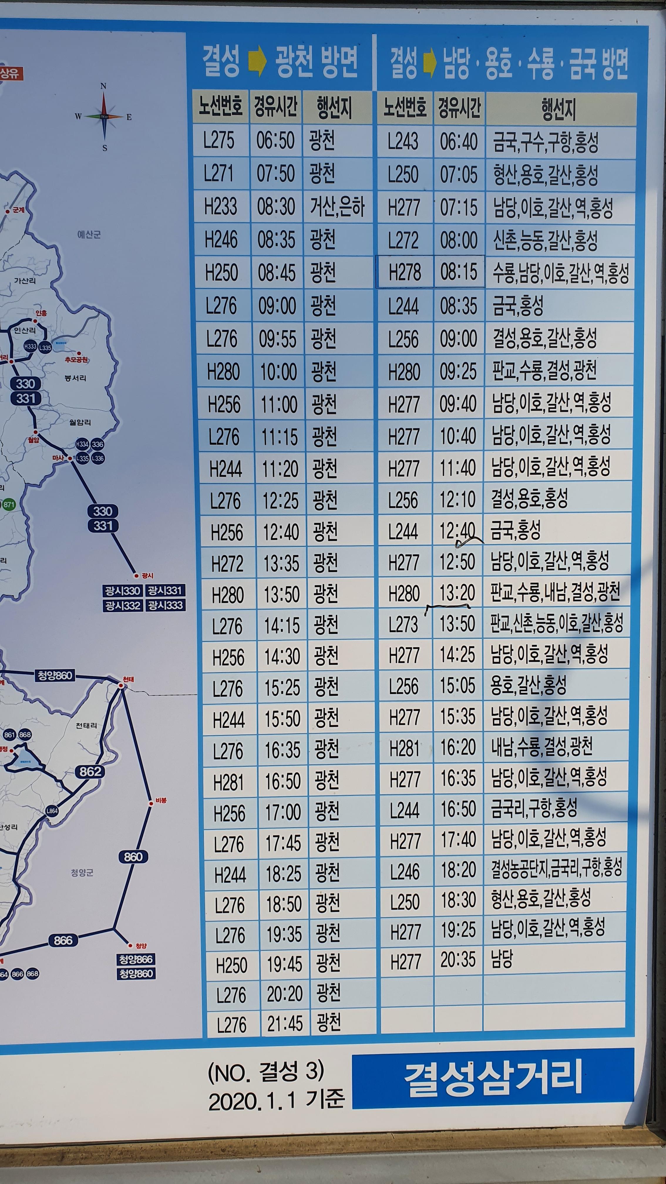Screen dimensions: 666x1184
Task: Select the 광시331 label box
Action: [x=165, y=590]
